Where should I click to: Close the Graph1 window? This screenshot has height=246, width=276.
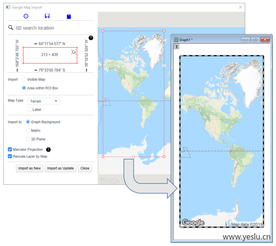point(265,40)
